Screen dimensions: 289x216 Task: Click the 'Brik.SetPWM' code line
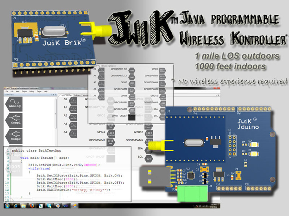64,165
